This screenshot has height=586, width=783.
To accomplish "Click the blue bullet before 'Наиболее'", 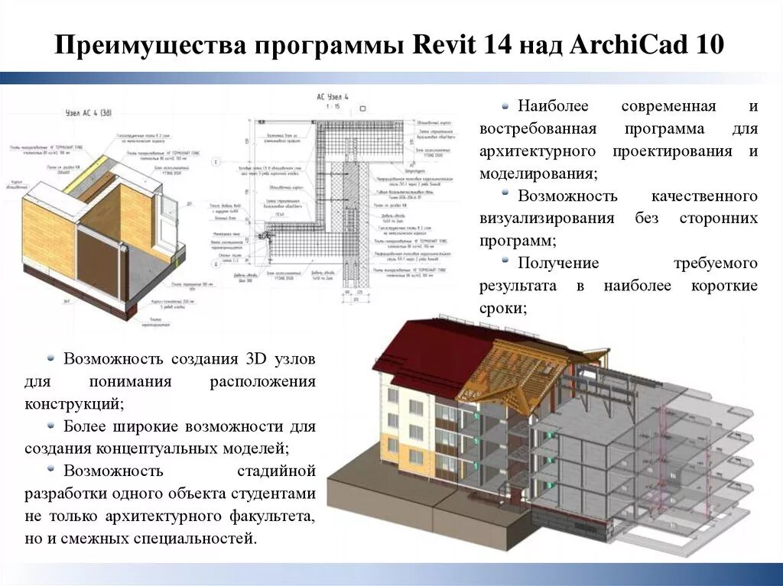I will (x=506, y=106).
